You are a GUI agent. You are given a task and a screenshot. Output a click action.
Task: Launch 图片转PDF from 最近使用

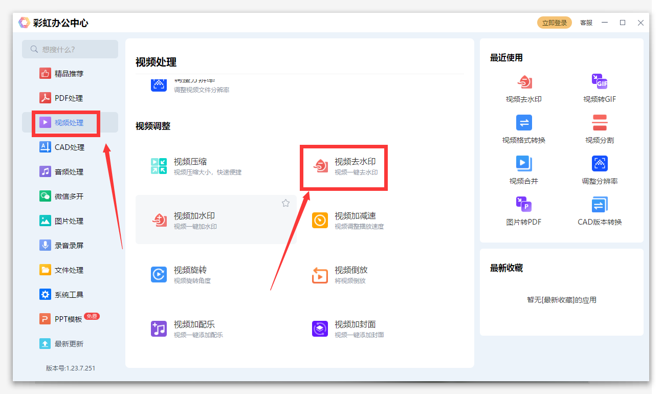click(523, 211)
